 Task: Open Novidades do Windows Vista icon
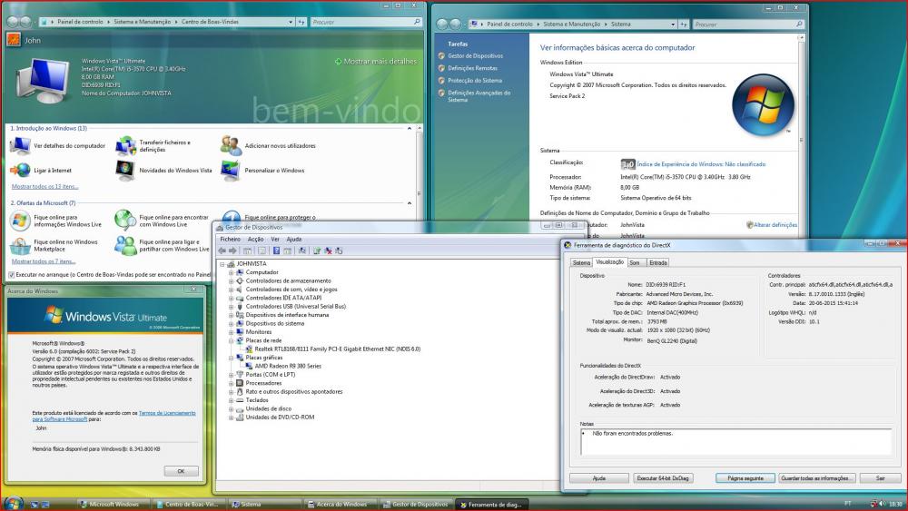(x=125, y=170)
